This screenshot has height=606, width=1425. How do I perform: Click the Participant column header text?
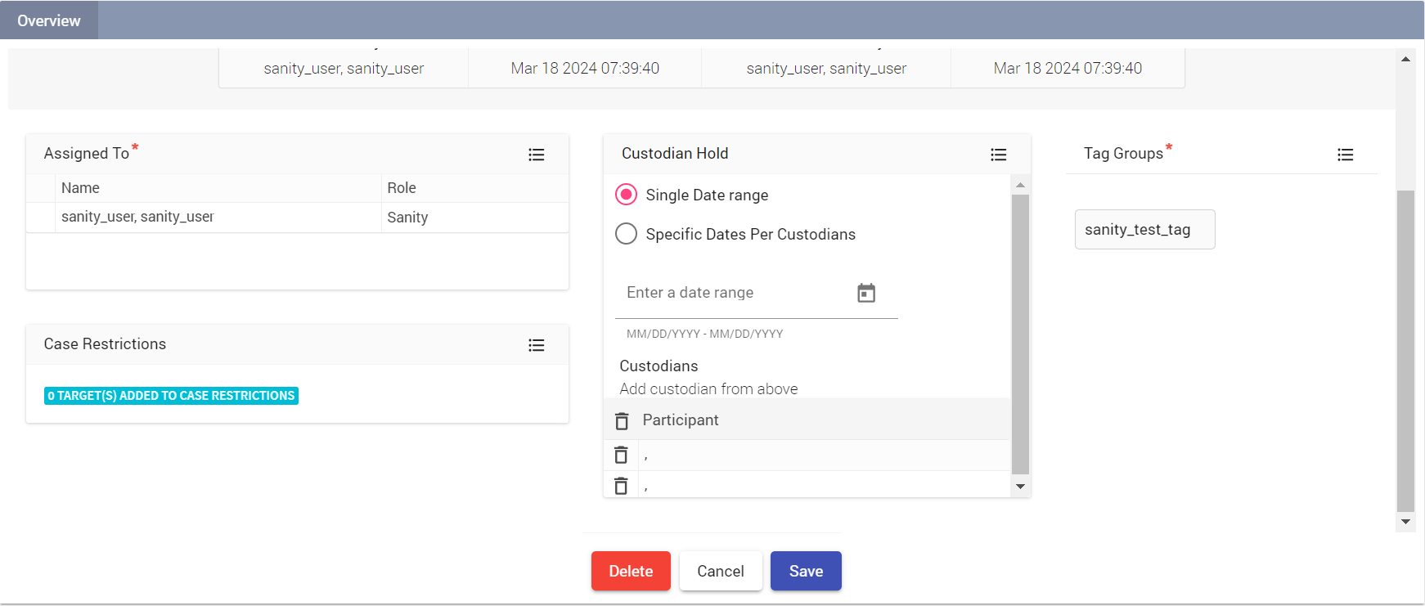[x=681, y=420]
